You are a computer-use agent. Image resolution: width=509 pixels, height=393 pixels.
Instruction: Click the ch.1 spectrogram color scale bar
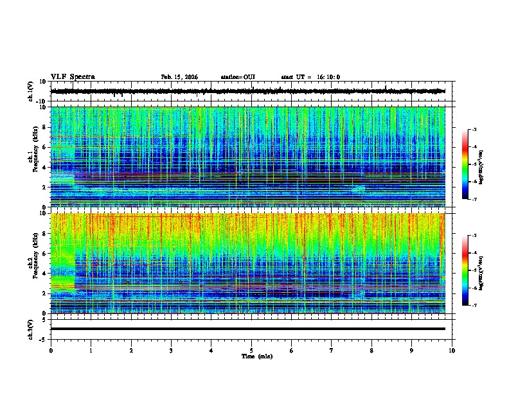coord(465,164)
